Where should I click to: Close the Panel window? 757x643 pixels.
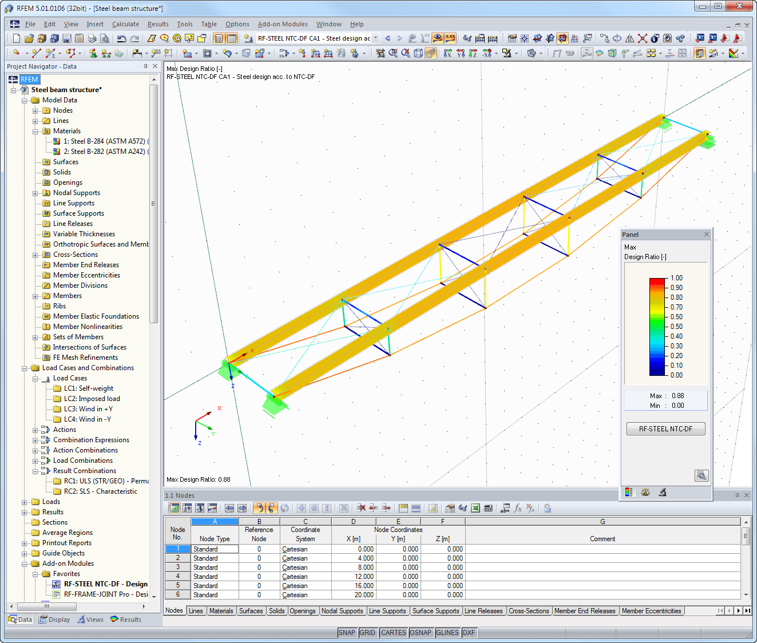click(707, 235)
